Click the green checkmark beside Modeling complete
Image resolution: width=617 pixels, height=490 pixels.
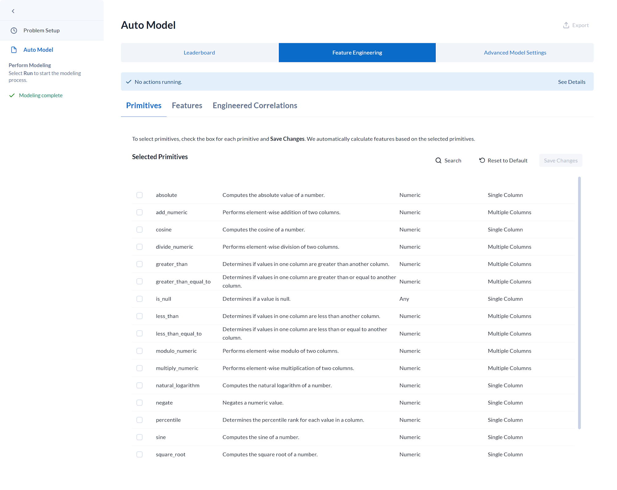point(12,96)
